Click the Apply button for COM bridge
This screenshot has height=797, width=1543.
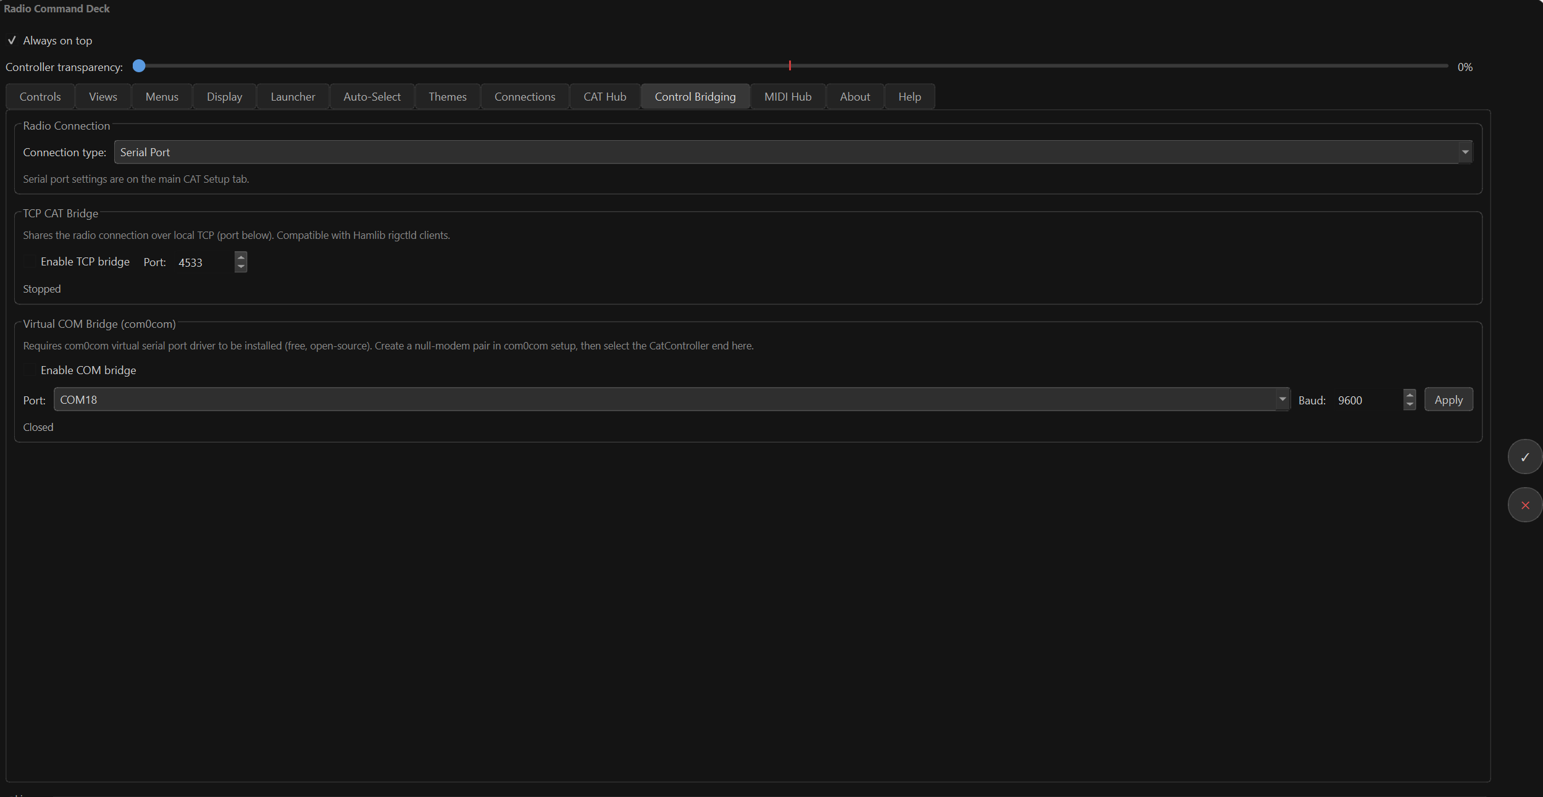(x=1449, y=399)
